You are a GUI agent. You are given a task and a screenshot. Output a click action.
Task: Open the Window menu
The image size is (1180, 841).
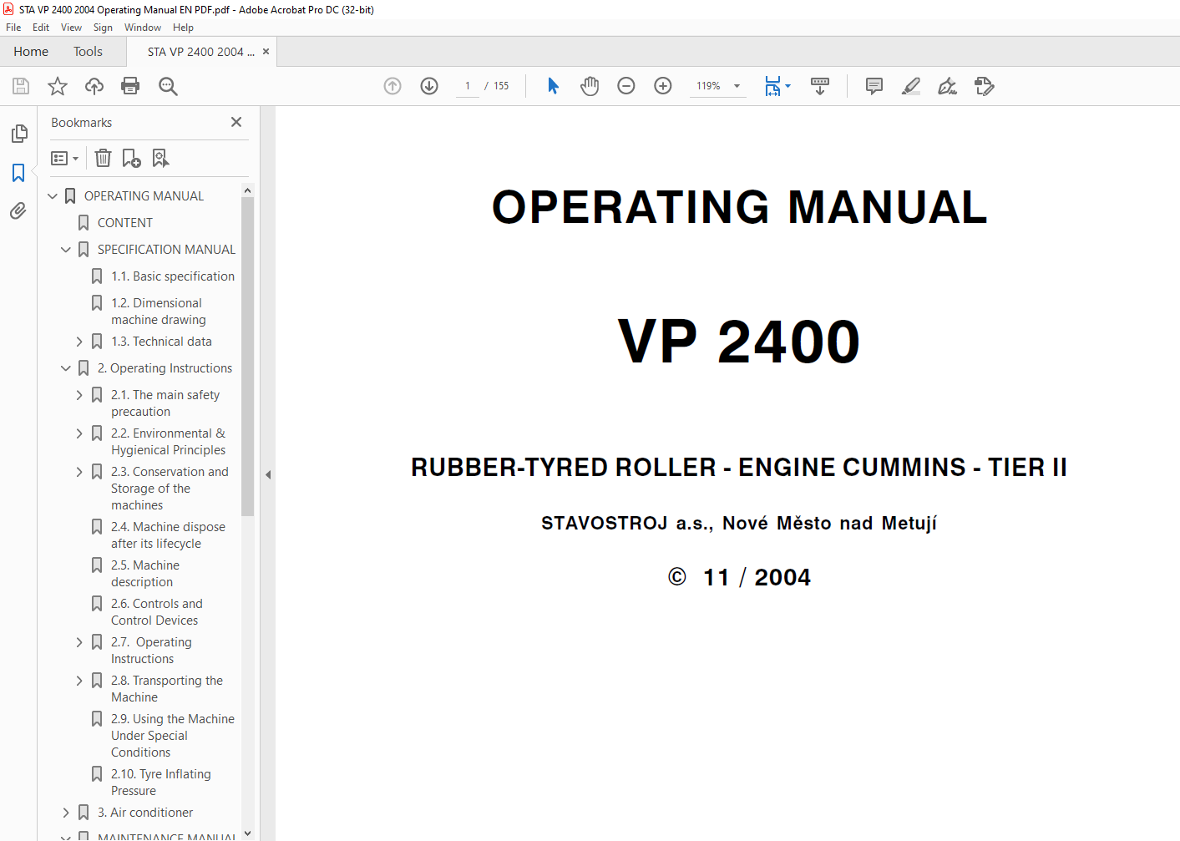pyautogui.click(x=143, y=28)
